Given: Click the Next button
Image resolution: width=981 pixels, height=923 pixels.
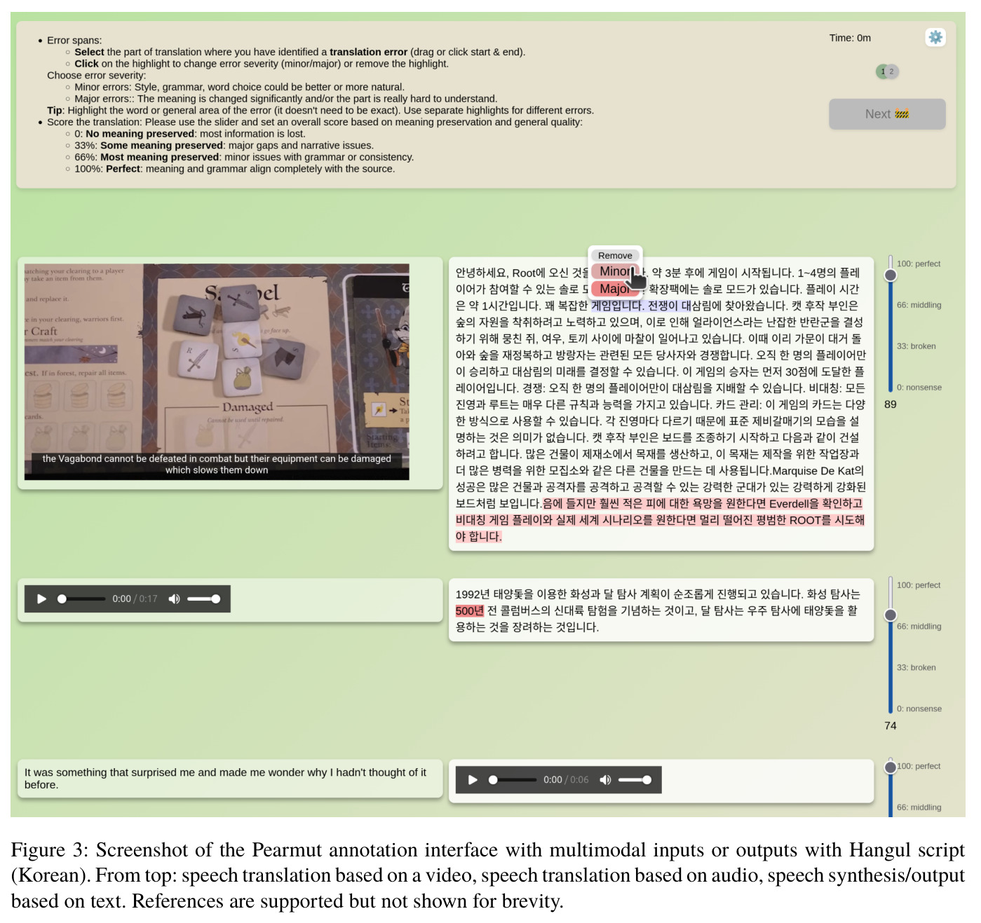Looking at the screenshot, I should [x=887, y=114].
